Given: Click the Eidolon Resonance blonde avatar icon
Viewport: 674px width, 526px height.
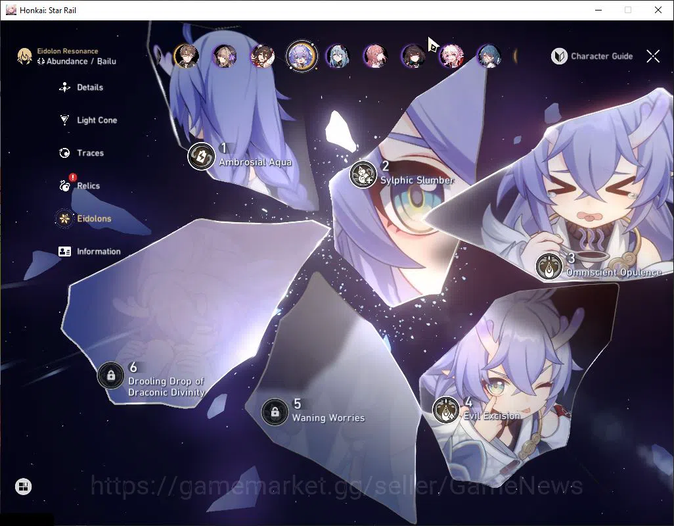Looking at the screenshot, I should click(24, 56).
